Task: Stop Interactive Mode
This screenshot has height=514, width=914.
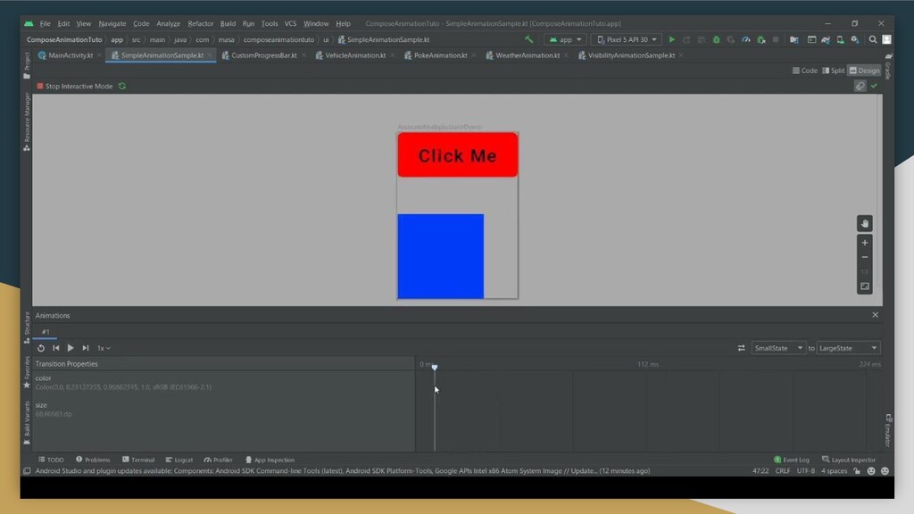Action: pyautogui.click(x=74, y=87)
